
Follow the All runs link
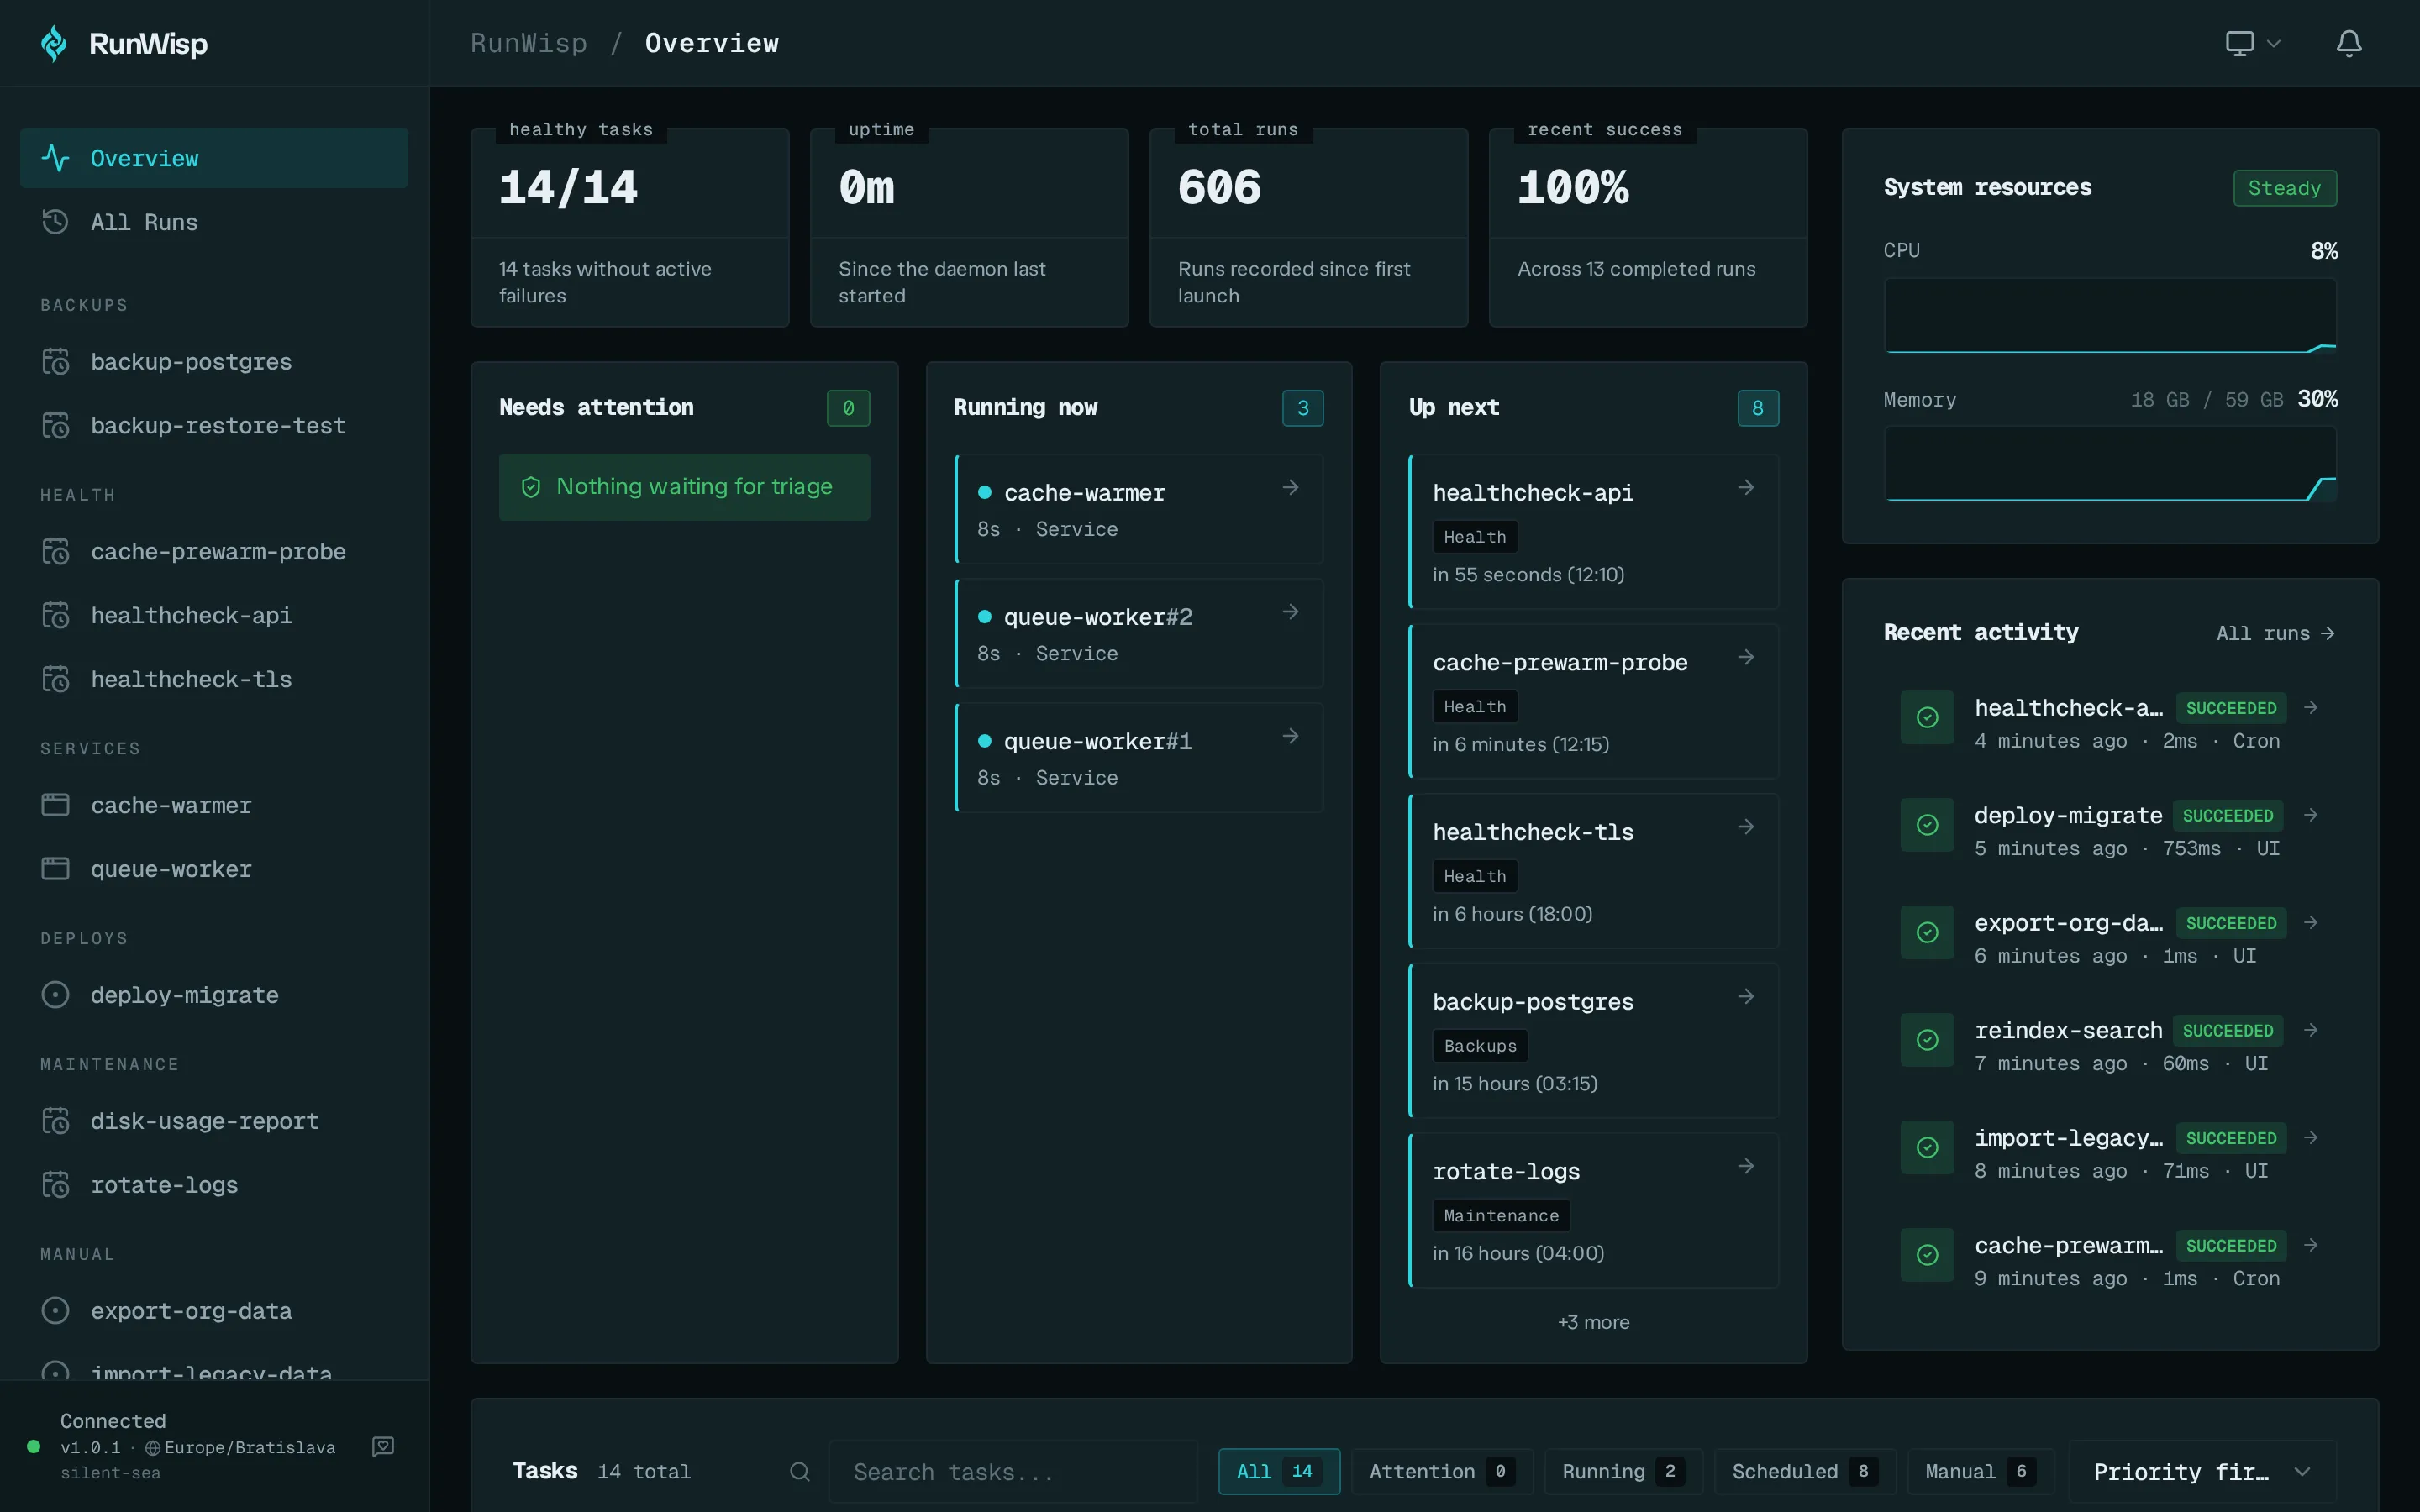[x=2275, y=633]
